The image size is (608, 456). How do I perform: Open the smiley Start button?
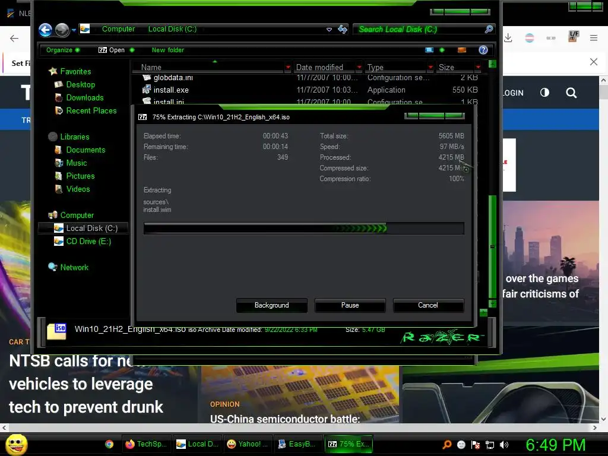[x=16, y=444]
